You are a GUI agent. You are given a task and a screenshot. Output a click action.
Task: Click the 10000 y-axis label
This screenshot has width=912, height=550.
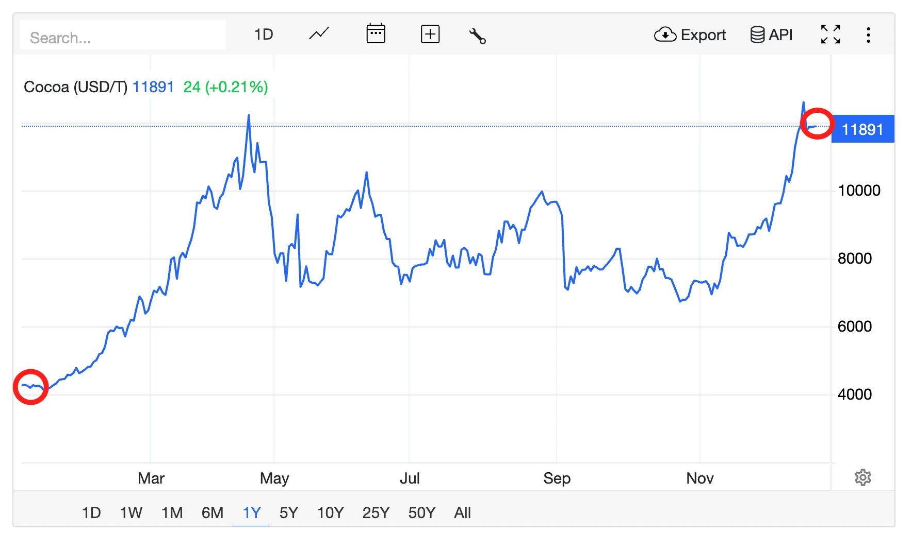[x=859, y=191]
